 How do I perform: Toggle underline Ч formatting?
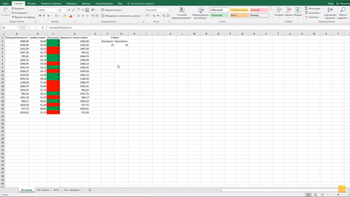(48, 16)
